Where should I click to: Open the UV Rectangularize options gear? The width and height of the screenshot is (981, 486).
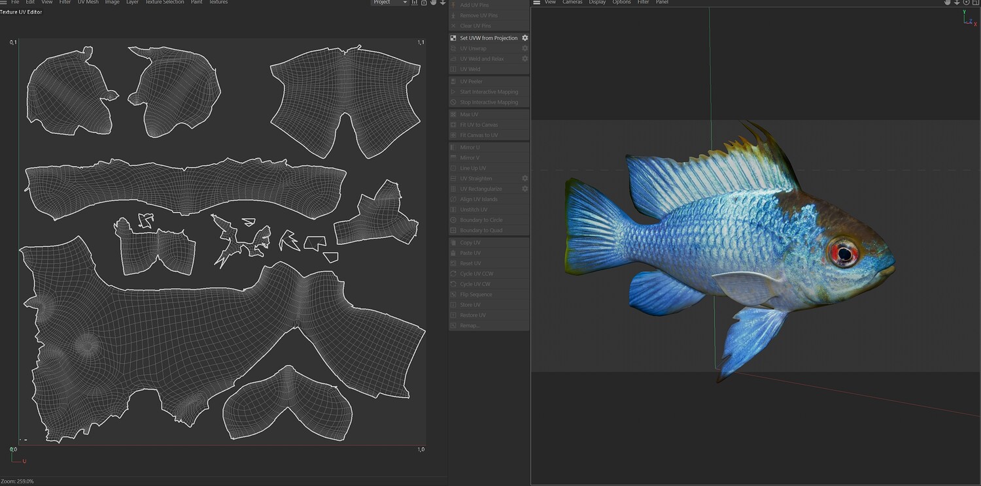(x=525, y=189)
